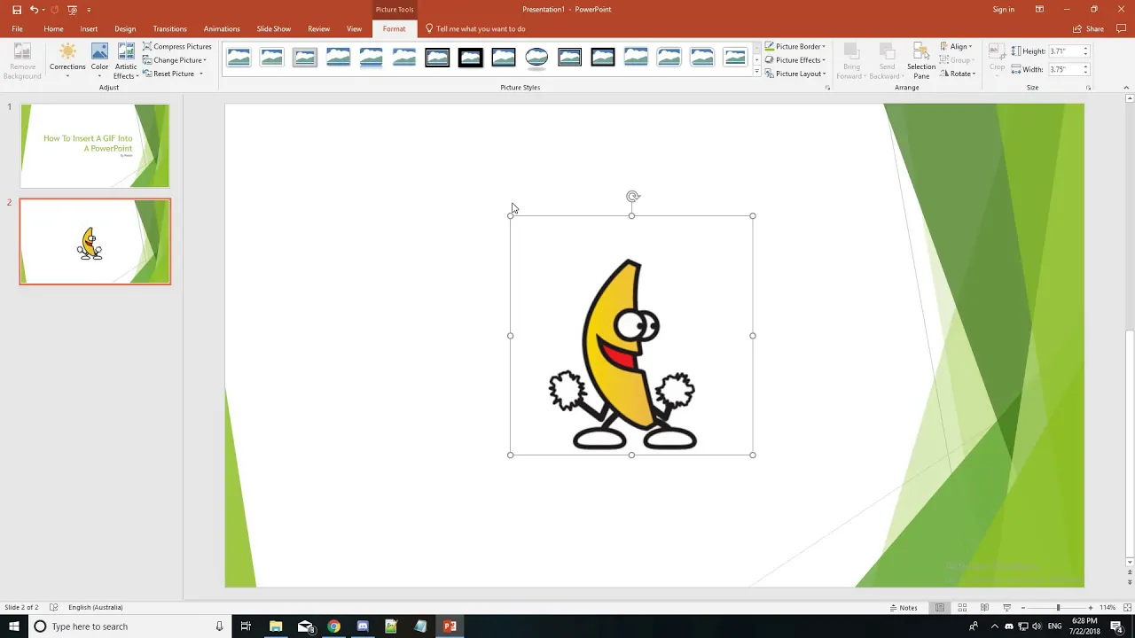1135x638 pixels.
Task: Expand Reset Picture dropdown arrow
Action: pyautogui.click(x=200, y=74)
